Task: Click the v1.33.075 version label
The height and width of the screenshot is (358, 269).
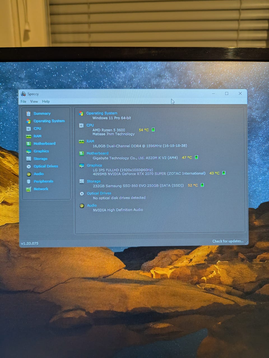Action: pos(30,243)
